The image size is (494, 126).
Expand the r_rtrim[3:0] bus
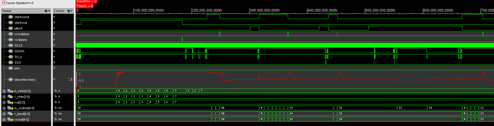(4, 96)
